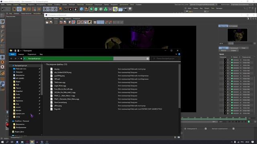
Task: Click the Picture Viewer timeline scrubber bar
Action: tap(214, 119)
